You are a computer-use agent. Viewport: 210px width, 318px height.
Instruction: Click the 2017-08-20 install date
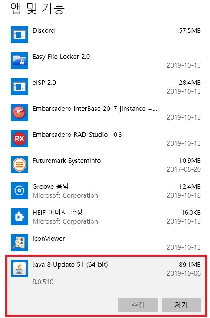[x=184, y=169]
